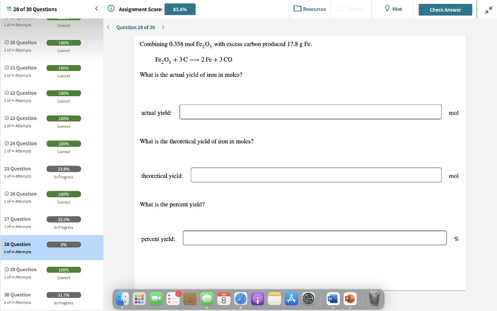
Task: Click Question 27's 33.3% progress bar
Action: click(64, 219)
